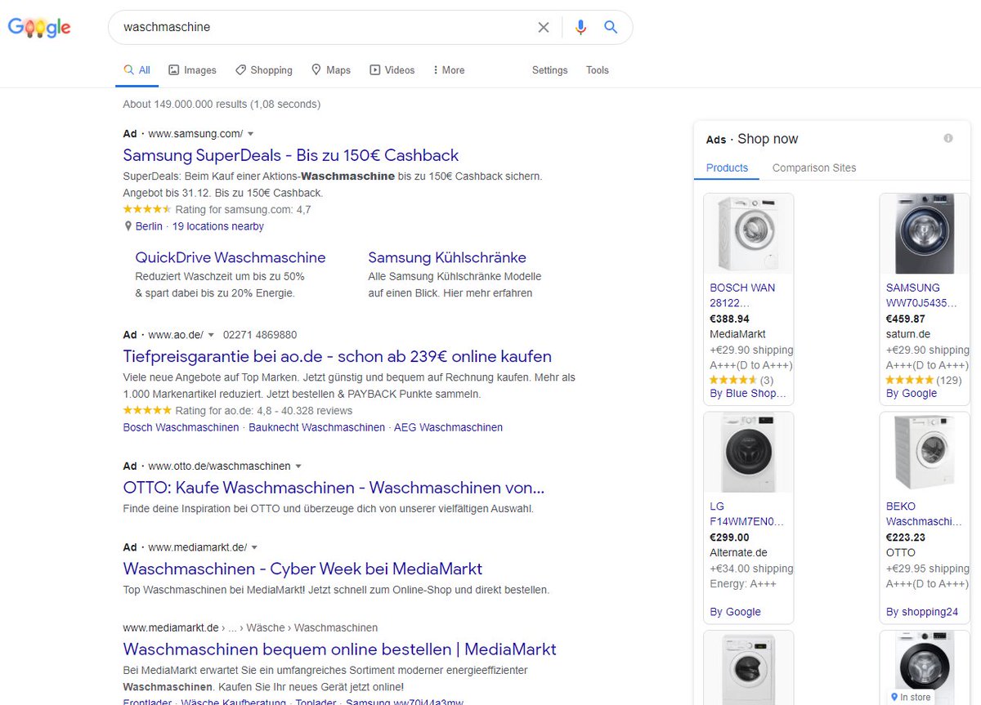Open search Tools

pos(598,70)
